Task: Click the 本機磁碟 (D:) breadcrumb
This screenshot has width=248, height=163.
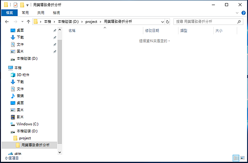Action: tap(68, 22)
